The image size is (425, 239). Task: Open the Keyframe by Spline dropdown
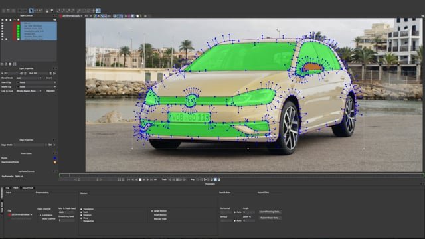point(19,177)
